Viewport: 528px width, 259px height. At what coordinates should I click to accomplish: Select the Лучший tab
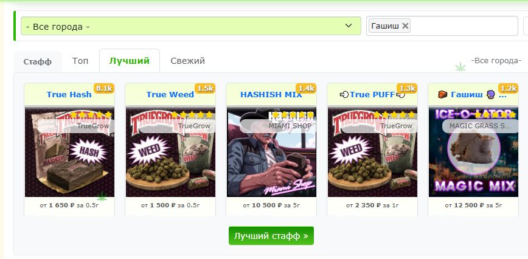click(130, 61)
